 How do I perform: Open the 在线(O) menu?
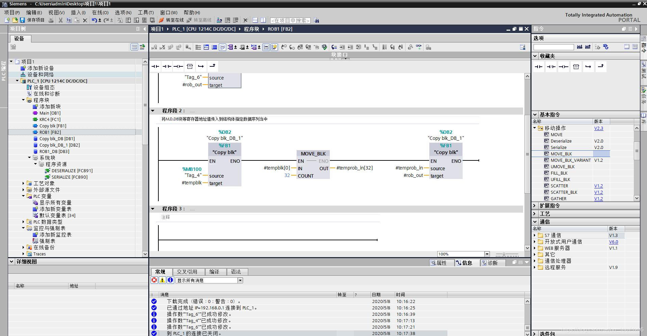(100, 12)
